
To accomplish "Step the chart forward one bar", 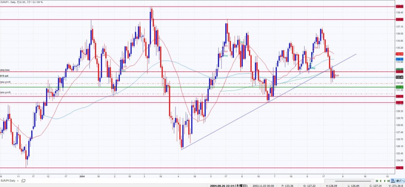I will tap(385, 181).
